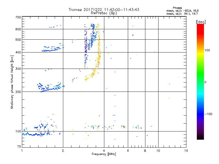Screen dimensions: 219x164
Task: Click the x-axis tick label '4'
Action: click(104, 151)
